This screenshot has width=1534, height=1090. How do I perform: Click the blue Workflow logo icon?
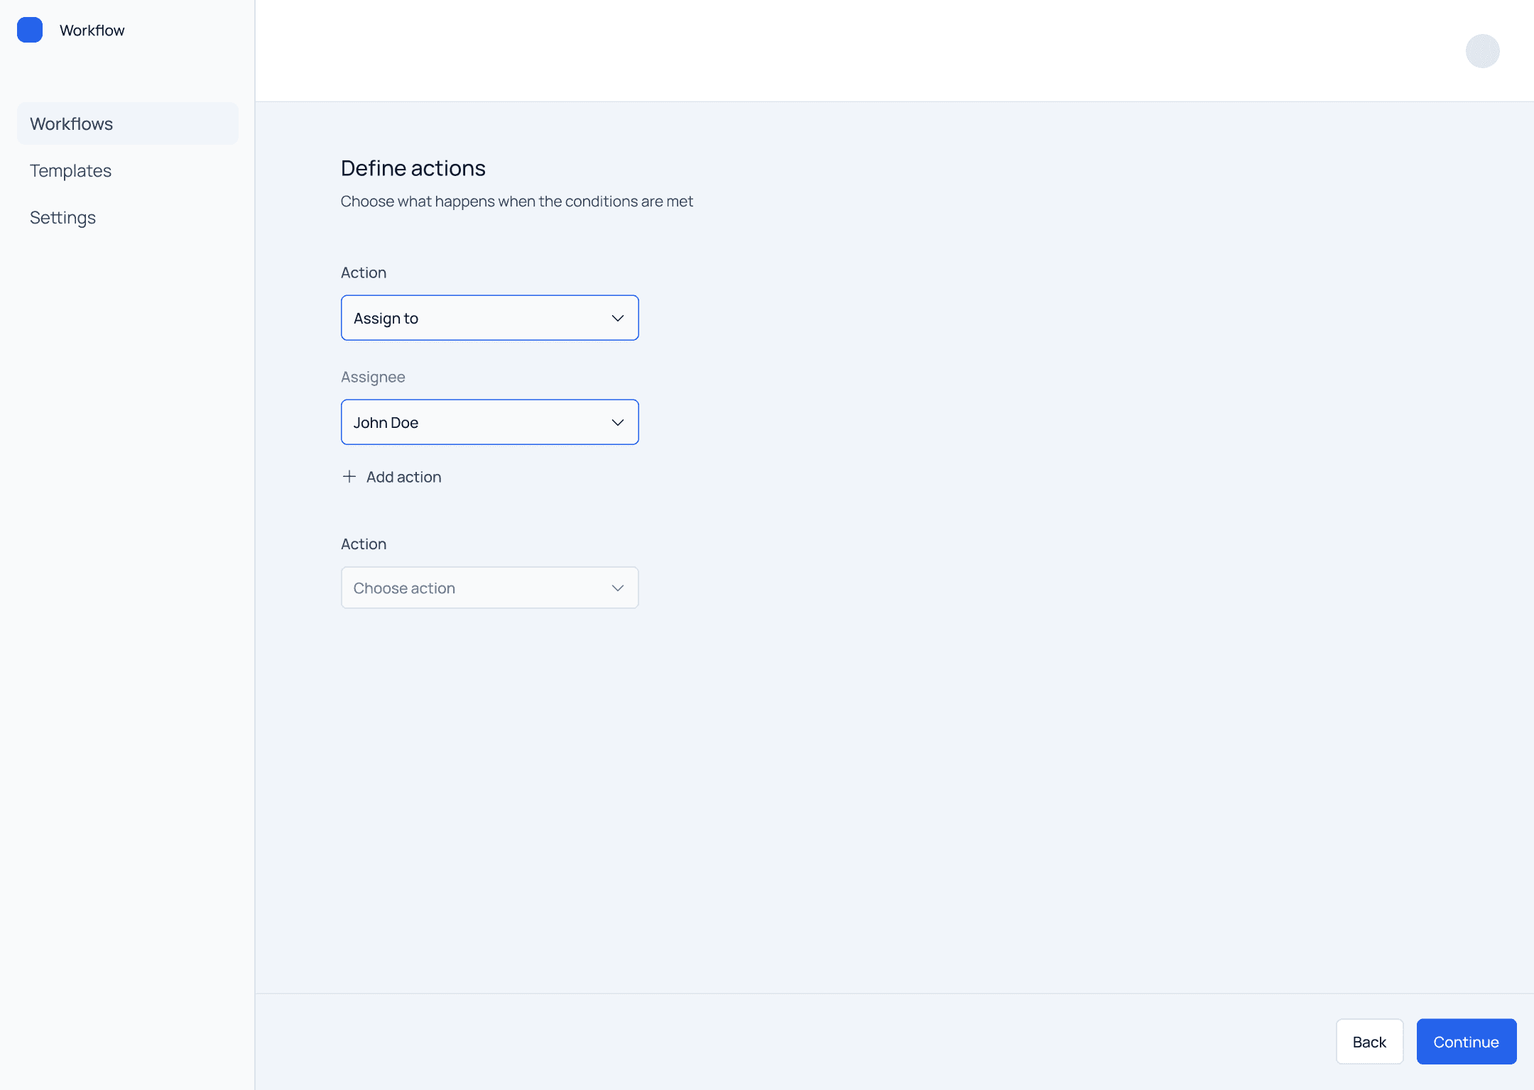point(30,30)
